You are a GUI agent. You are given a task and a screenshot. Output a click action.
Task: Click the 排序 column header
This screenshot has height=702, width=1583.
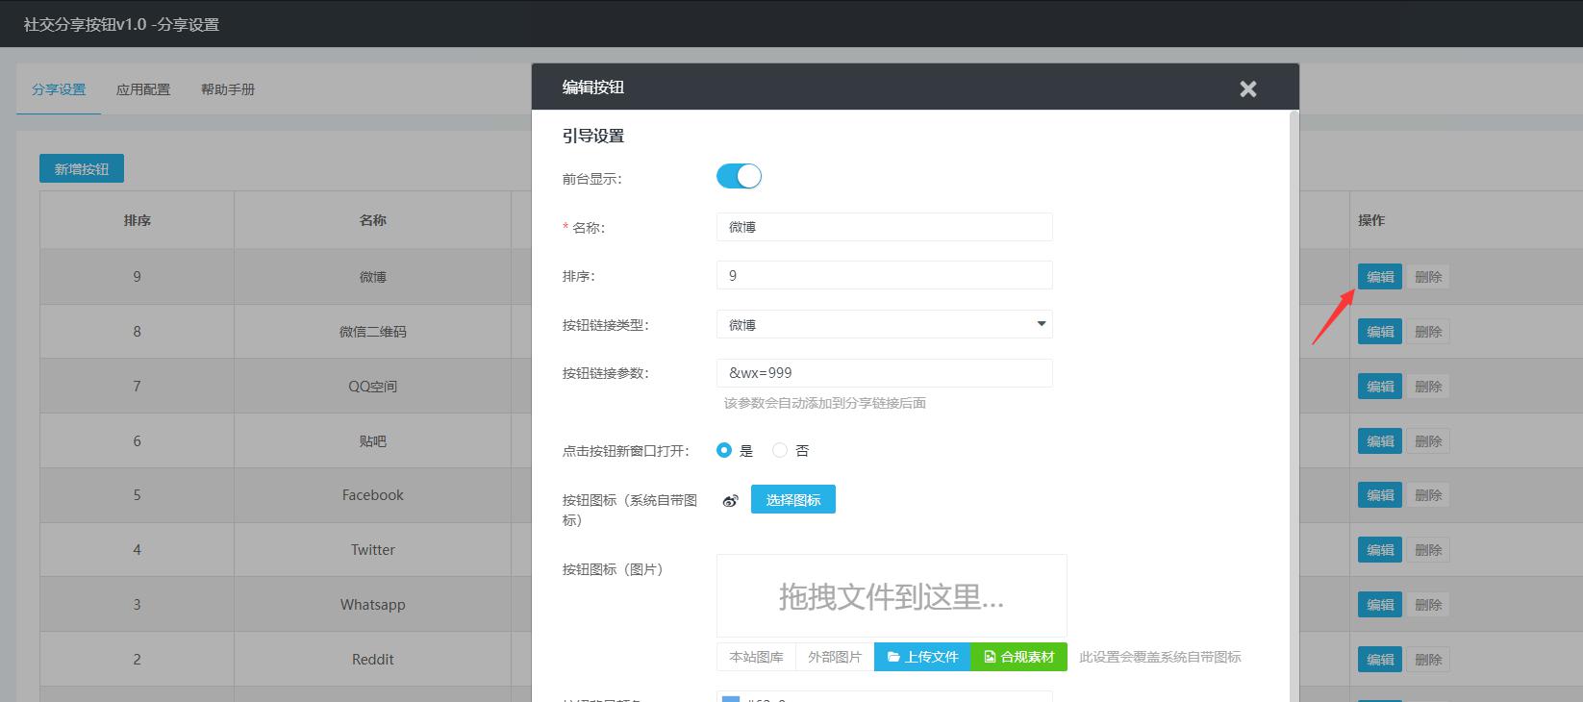tap(138, 220)
